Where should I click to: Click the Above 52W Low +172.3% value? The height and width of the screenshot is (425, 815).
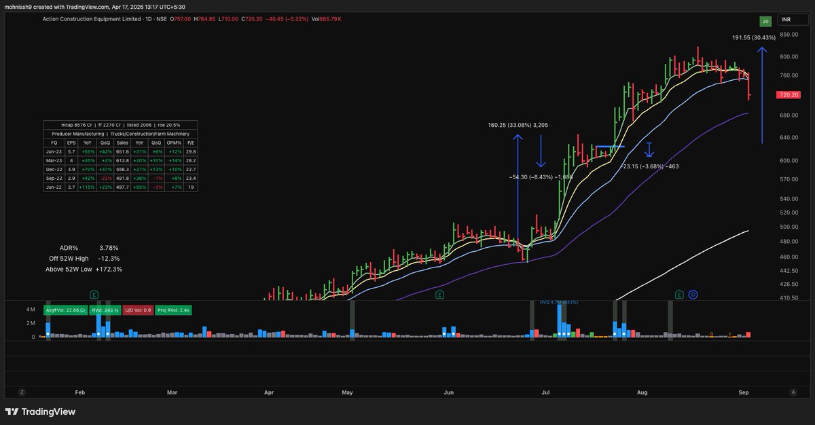point(109,270)
